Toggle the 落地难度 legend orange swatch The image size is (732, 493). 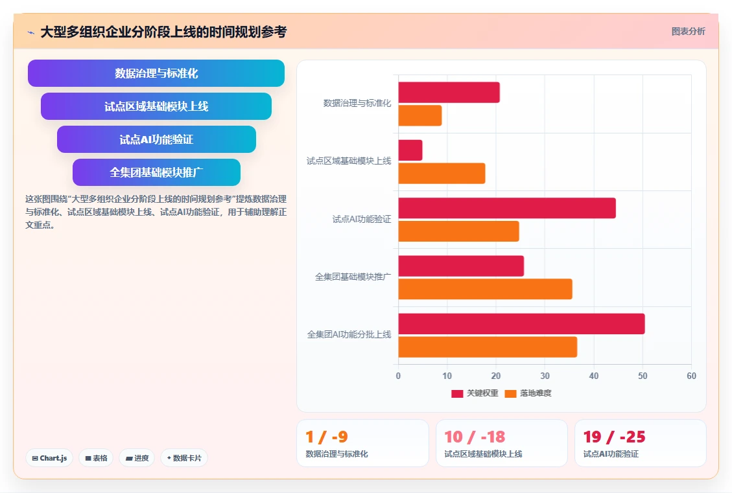click(511, 394)
